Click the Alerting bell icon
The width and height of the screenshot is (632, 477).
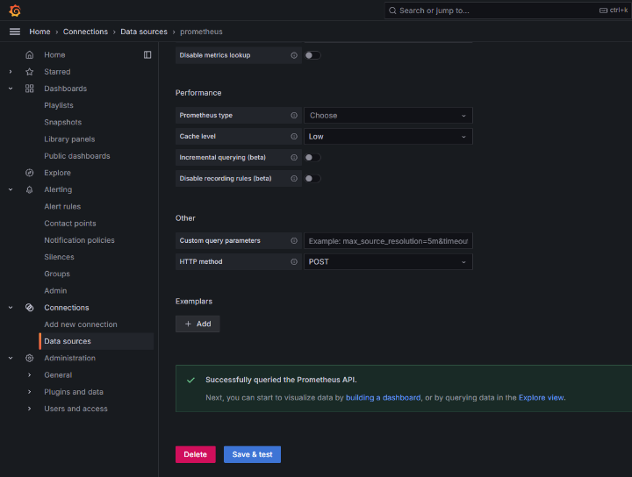30,189
